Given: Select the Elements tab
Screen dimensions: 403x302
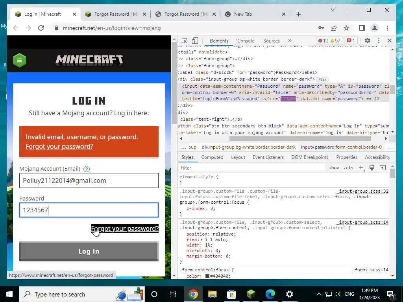Looking at the screenshot, I should tap(219, 41).
